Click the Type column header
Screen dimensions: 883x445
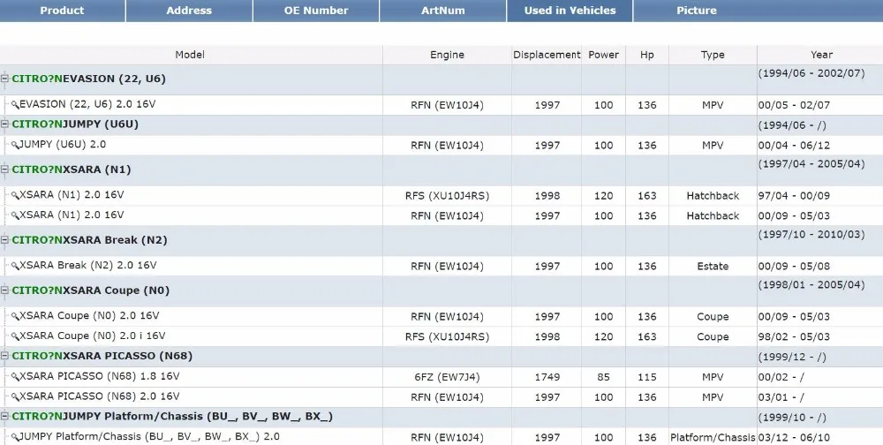tap(713, 55)
